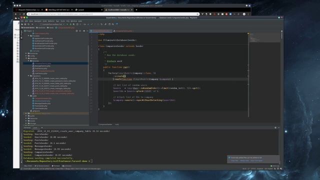Click the Back navigation arrow in toolbar
The width and height of the screenshot is (320, 180).
32,24
